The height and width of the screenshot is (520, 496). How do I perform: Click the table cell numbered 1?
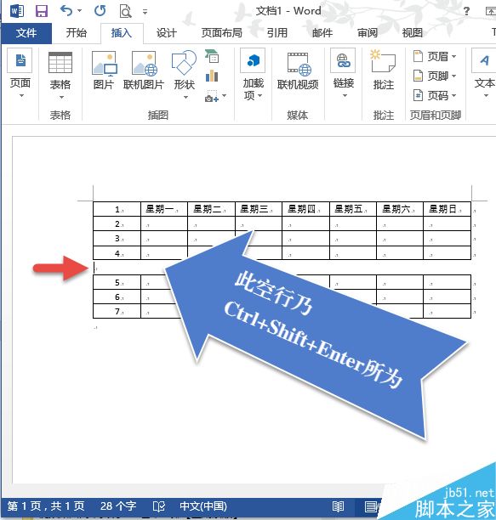point(117,209)
